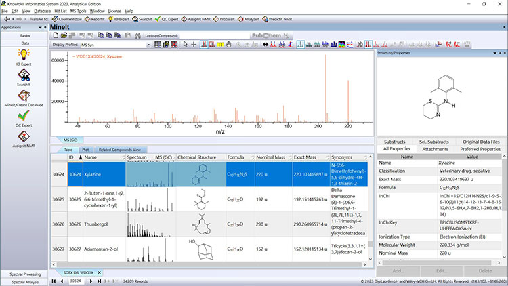508x286 pixels.
Task: Open the Display Profiles dropdown
Action: pyautogui.click(x=148, y=45)
